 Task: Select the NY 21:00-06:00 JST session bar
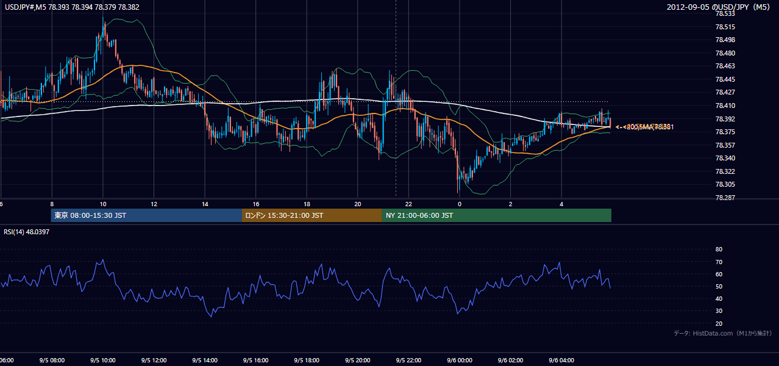tap(497, 215)
